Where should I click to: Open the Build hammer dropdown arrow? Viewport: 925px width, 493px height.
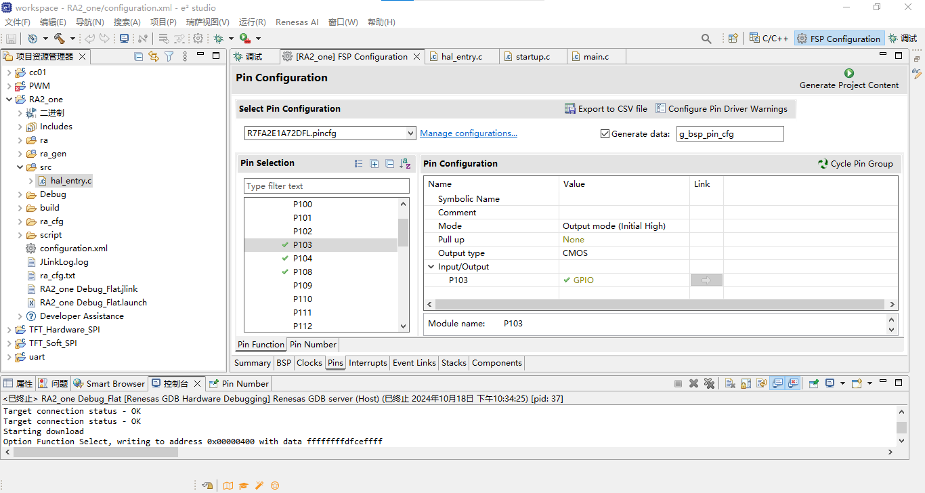coord(72,39)
